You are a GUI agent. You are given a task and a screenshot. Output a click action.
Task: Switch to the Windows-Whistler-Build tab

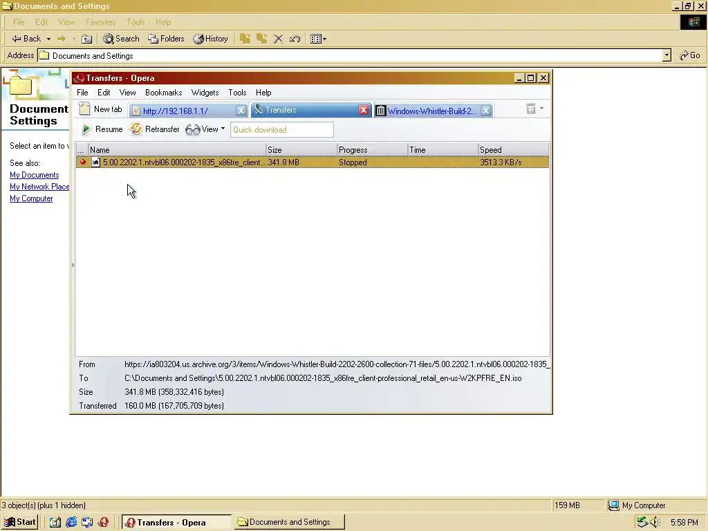tap(431, 111)
